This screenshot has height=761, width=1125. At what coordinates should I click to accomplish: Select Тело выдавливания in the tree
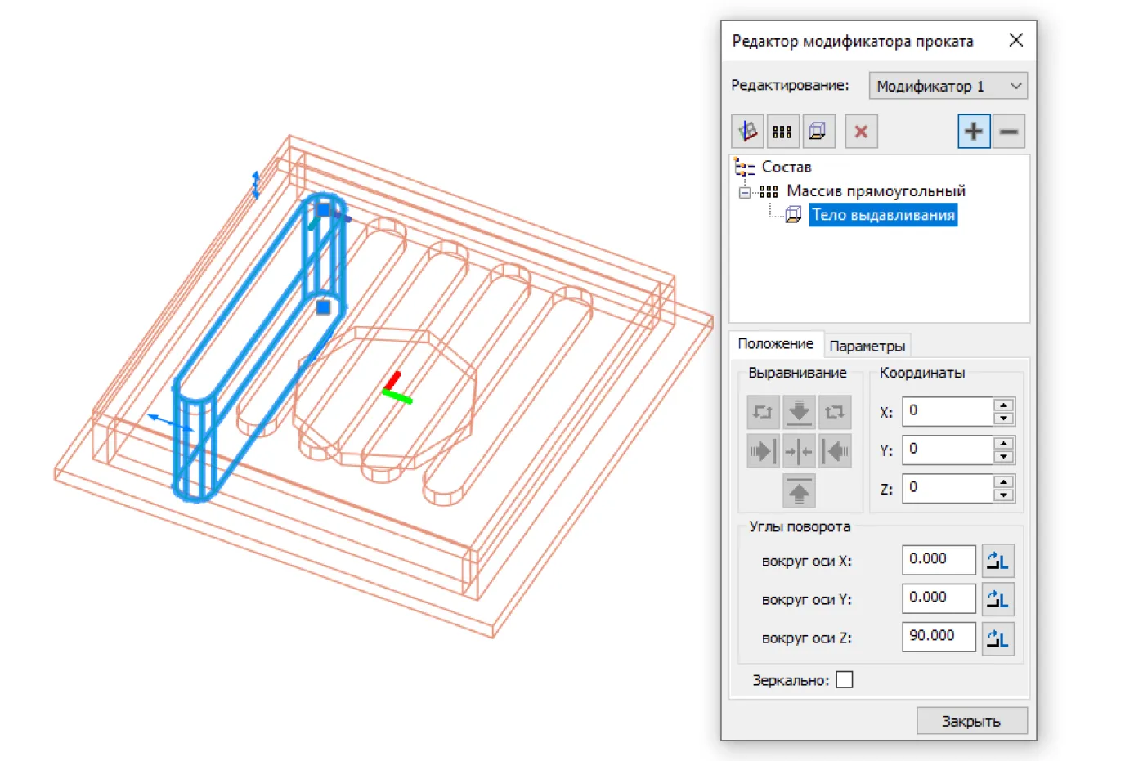[x=882, y=215]
